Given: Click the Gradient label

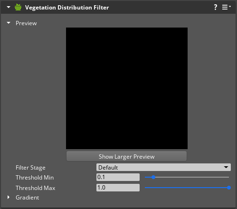Looking at the screenshot, I should pyautogui.click(x=28, y=198).
